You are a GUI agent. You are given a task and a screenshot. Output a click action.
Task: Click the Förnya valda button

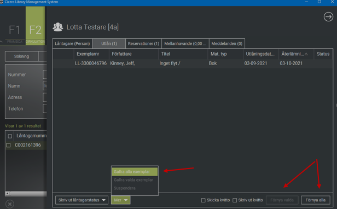[x=282, y=200]
